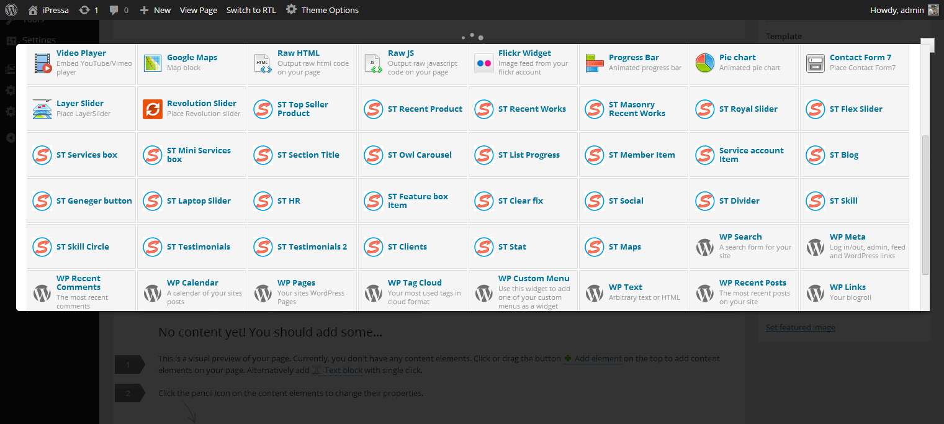Pick the ST Flex Slider icon
This screenshot has width=944, height=424.
tap(816, 109)
